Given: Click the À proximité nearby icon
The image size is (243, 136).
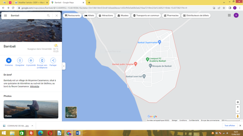Looking at the screenshot, I should [x=31, y=60].
